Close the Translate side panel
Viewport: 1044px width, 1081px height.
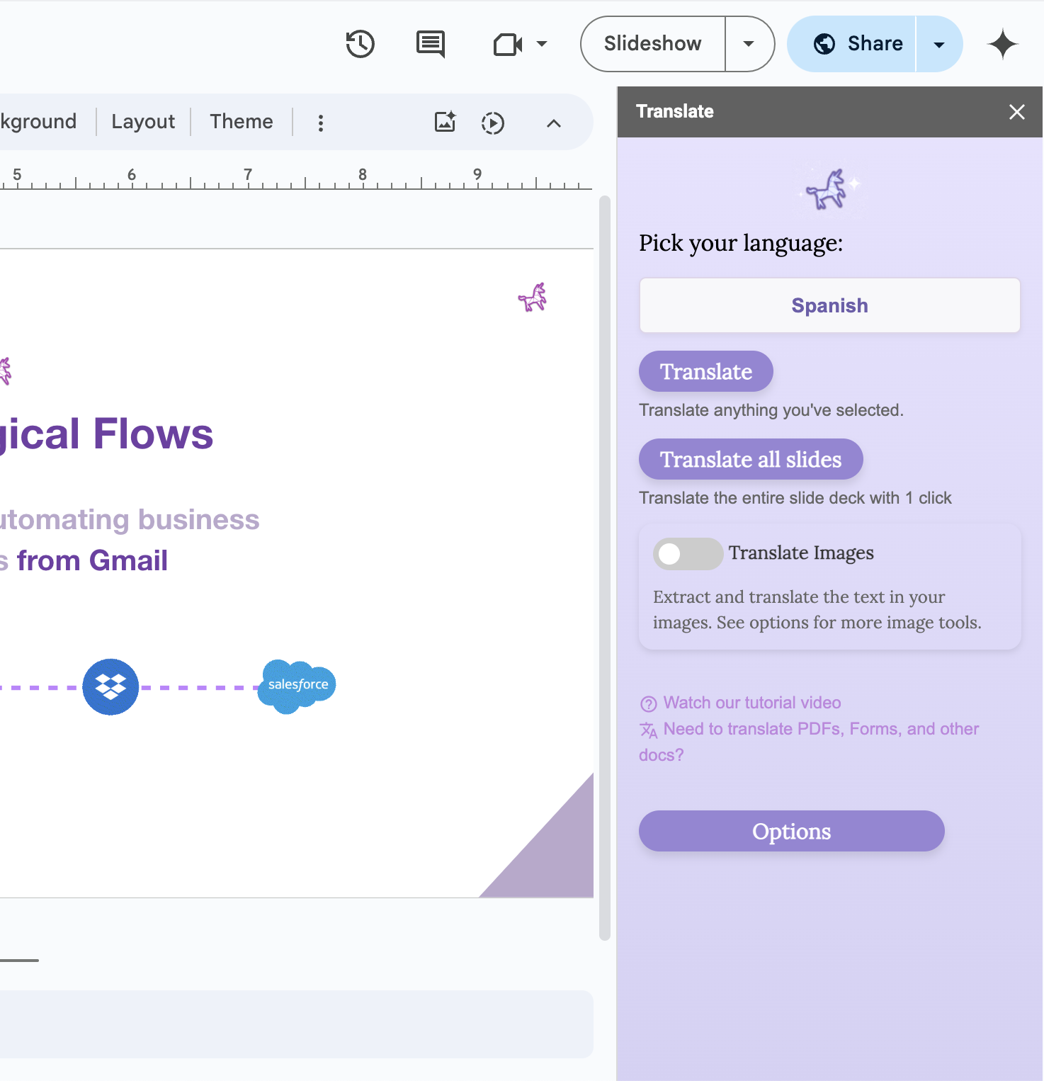pos(1017,112)
